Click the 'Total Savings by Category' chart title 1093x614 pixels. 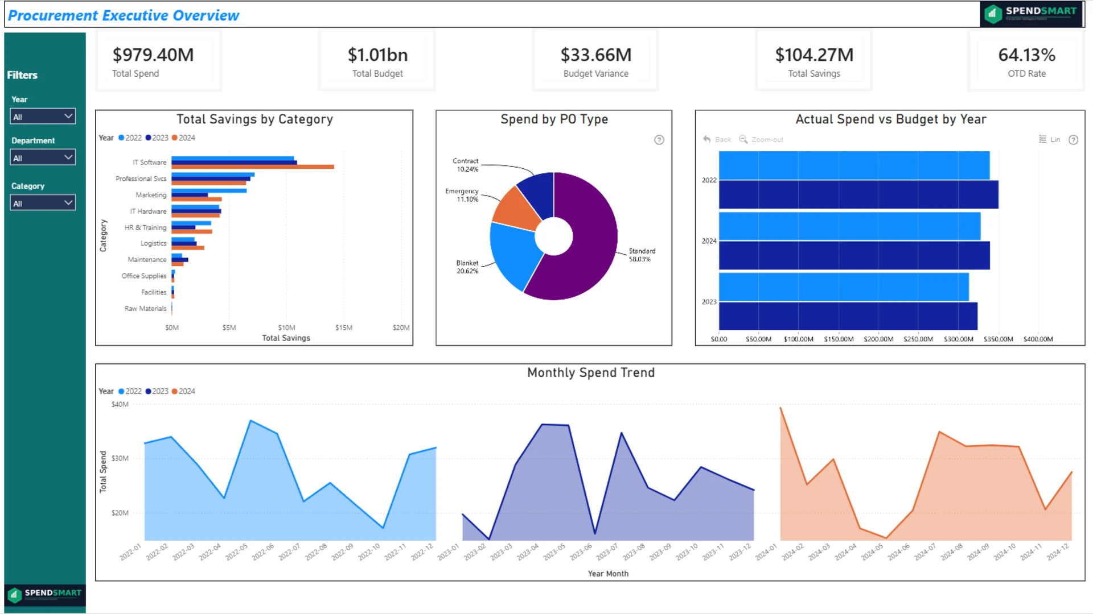(x=254, y=119)
